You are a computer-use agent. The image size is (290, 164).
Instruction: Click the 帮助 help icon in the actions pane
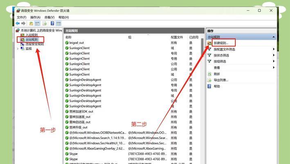[x=209, y=86]
